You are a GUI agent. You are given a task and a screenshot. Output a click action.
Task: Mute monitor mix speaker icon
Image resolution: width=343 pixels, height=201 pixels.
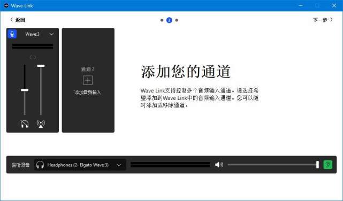click(219, 165)
